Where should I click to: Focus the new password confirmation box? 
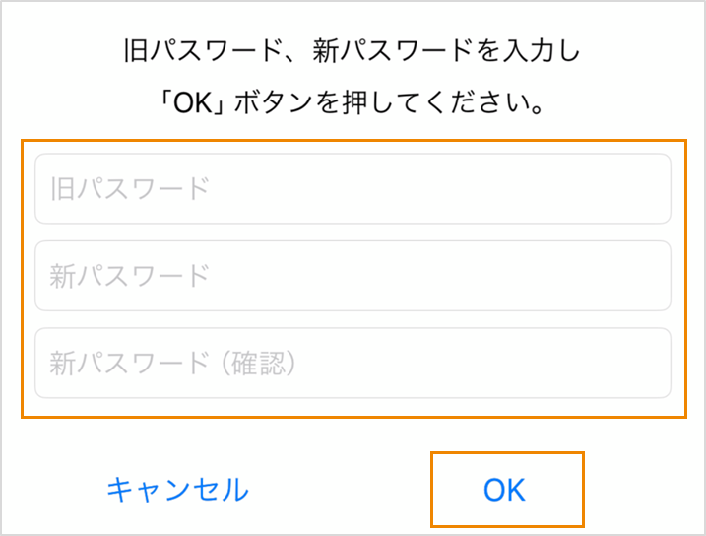[x=353, y=363]
